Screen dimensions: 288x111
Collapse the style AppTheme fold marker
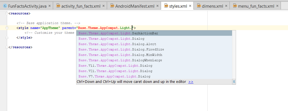tap(7, 28)
